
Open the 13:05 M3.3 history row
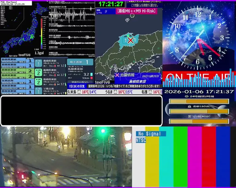point(18,92)
